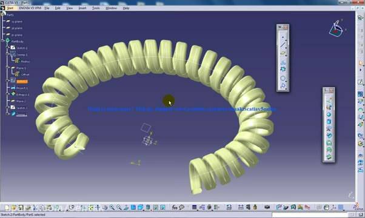This screenshot has height=218, width=365.
Task: Click the Design Table icon
Action: pos(195,207)
